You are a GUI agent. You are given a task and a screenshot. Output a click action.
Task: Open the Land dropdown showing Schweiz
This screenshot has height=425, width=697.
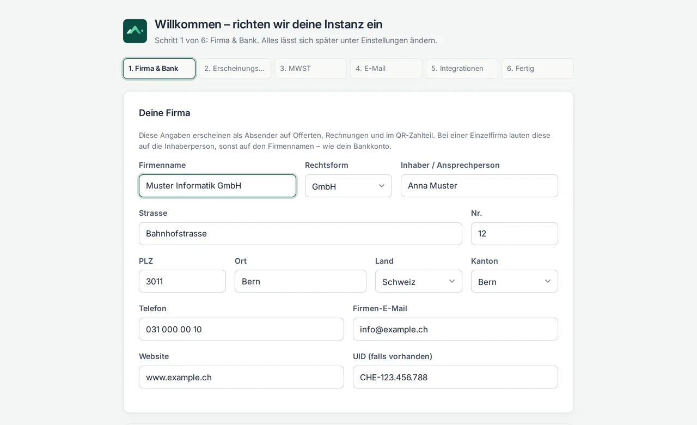[419, 281]
